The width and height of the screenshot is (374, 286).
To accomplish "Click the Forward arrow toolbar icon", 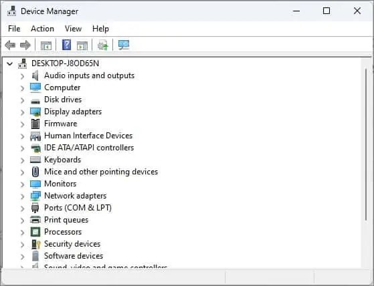I will [25, 45].
